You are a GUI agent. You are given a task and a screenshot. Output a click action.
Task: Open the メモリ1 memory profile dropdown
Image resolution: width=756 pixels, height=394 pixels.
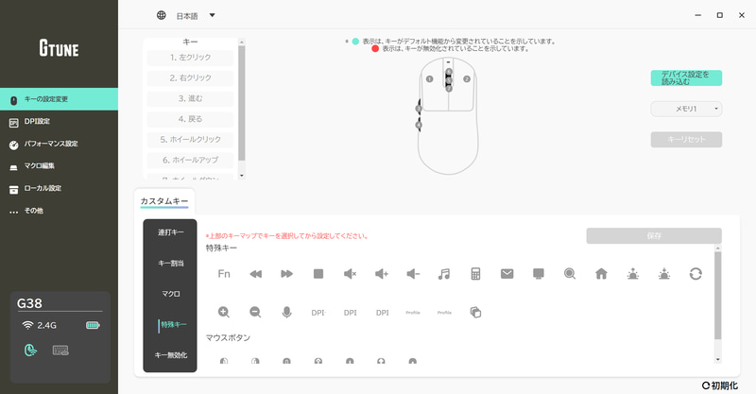pyautogui.click(x=686, y=109)
